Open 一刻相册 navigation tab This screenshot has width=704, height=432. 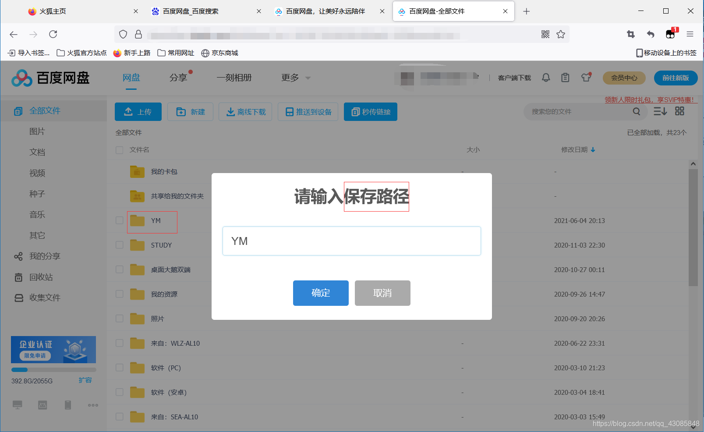(x=234, y=78)
